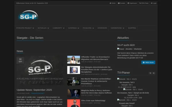This screenshot has width=172, height=107.
Task: Click the STARGATE-PROJECT category link
Action: [x=38, y=93]
